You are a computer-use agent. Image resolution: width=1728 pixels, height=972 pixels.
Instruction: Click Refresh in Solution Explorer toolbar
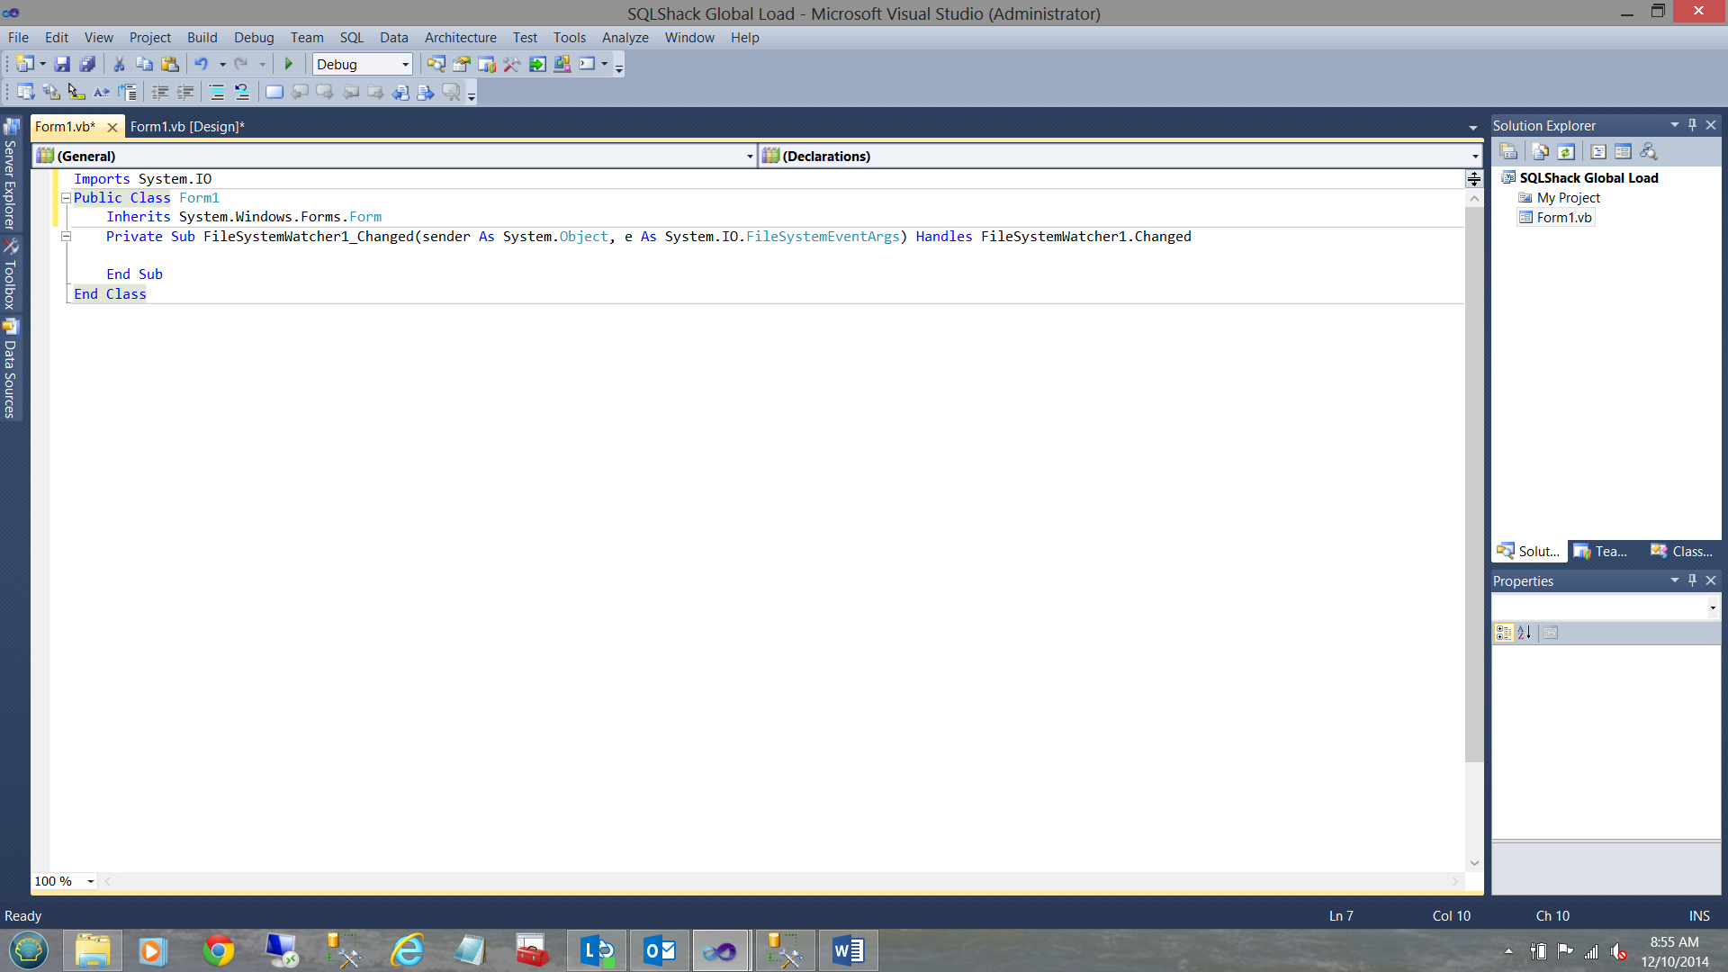[1566, 152]
